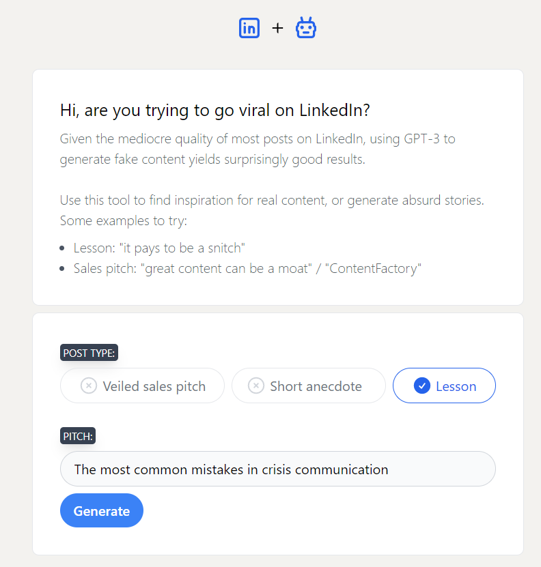Select the Veiled sales pitch post type
Viewport: 541px width, 567px height.
tap(142, 386)
